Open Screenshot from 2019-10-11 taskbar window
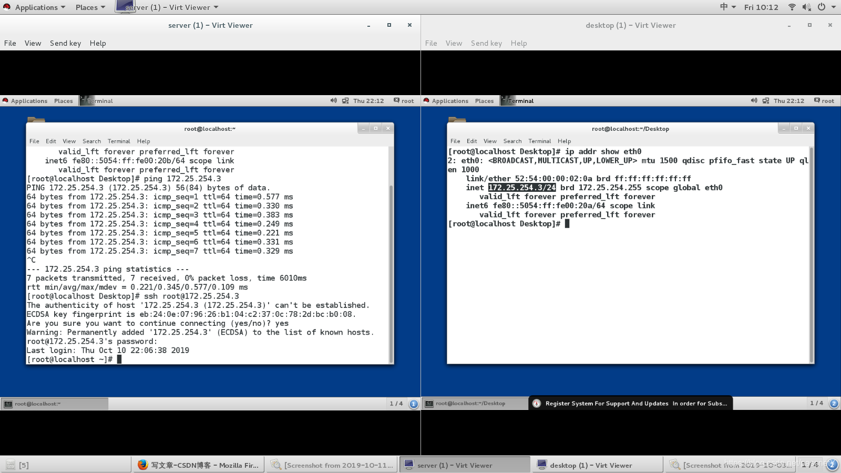 (x=332, y=465)
